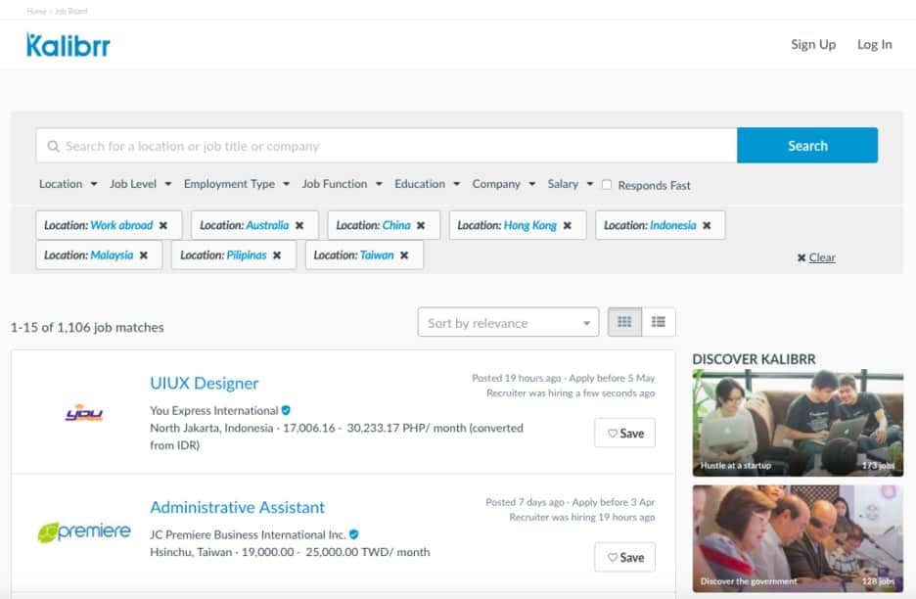This screenshot has width=916, height=599.
Task: Remove the Taiwan location filter
Action: [404, 255]
